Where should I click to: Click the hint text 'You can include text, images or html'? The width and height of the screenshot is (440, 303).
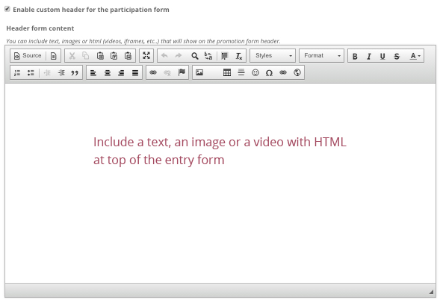tap(53, 41)
